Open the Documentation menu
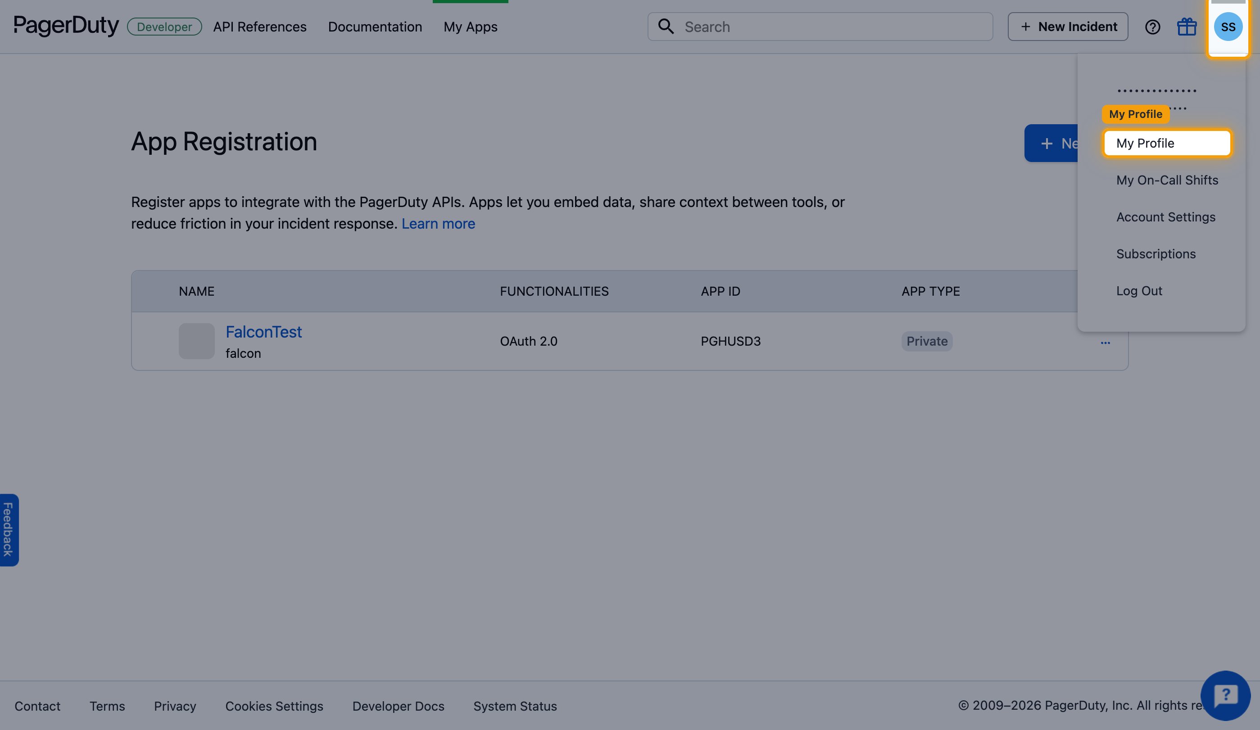Screen dimensions: 1260x730 (375, 27)
